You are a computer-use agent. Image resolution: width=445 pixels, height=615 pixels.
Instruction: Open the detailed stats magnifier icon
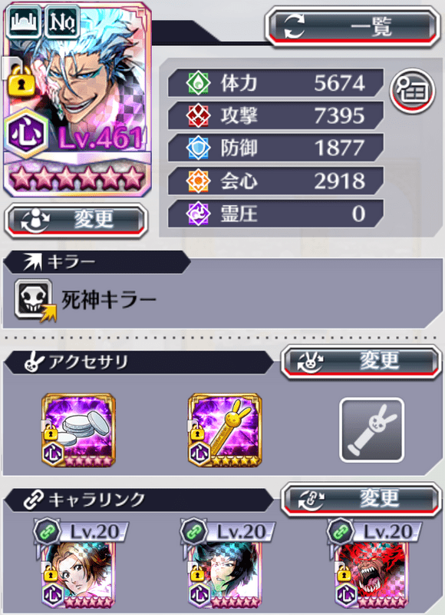[413, 91]
